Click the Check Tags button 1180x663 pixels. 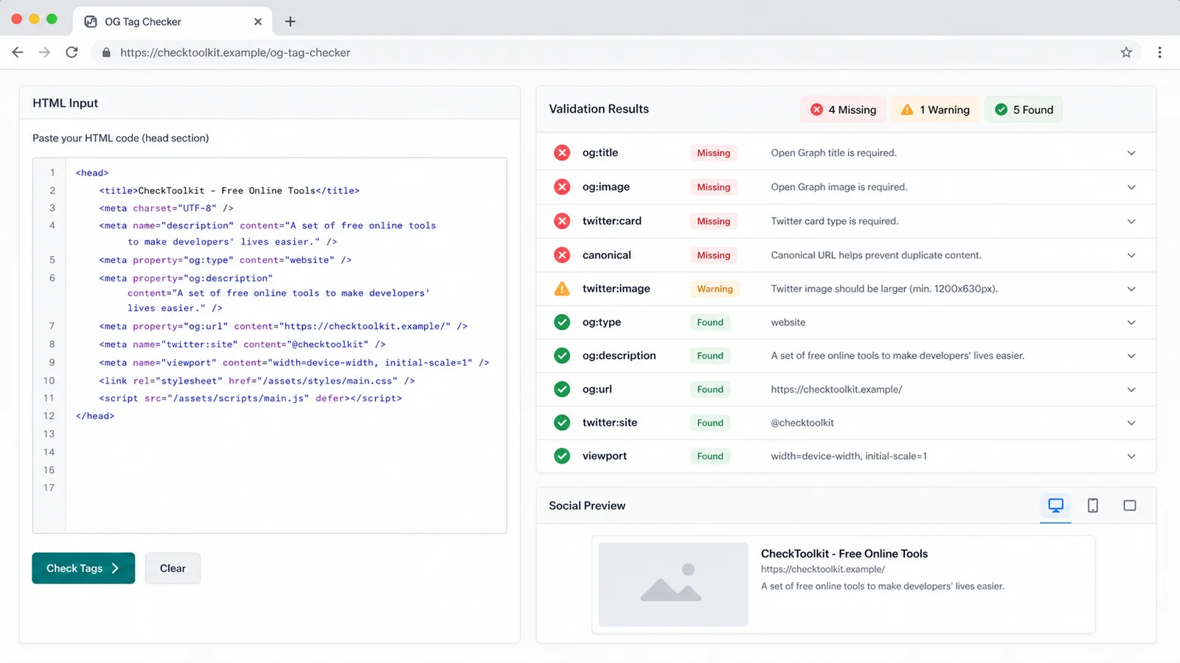(x=83, y=568)
